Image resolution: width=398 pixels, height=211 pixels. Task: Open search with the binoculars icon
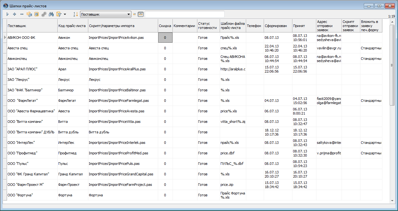click(51, 14)
